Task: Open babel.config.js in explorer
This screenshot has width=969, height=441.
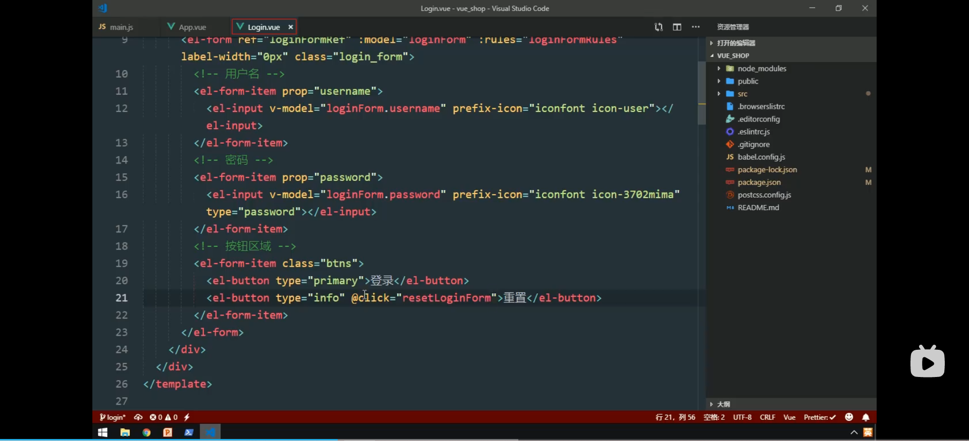Action: [x=761, y=157]
